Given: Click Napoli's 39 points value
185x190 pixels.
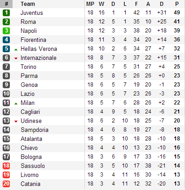Looking at the screenshot, I should point(177,31).
